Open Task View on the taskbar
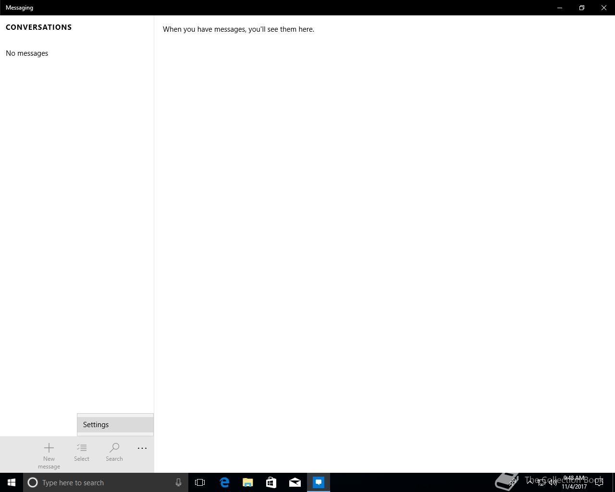The width and height of the screenshot is (615, 492). [200, 482]
